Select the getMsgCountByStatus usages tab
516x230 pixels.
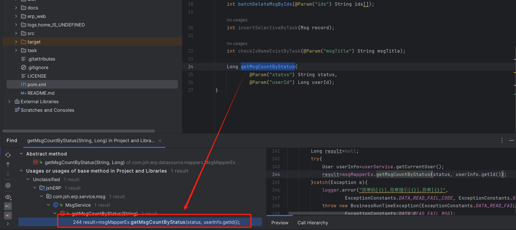point(91,140)
